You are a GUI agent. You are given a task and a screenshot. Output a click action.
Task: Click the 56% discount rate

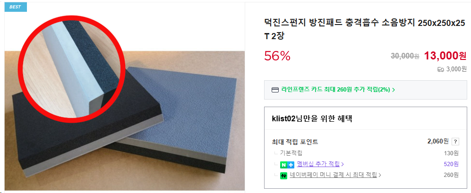coord(277,56)
